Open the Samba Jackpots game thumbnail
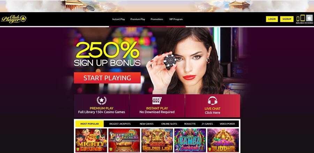This screenshot has height=153, width=314. (x=190, y=140)
